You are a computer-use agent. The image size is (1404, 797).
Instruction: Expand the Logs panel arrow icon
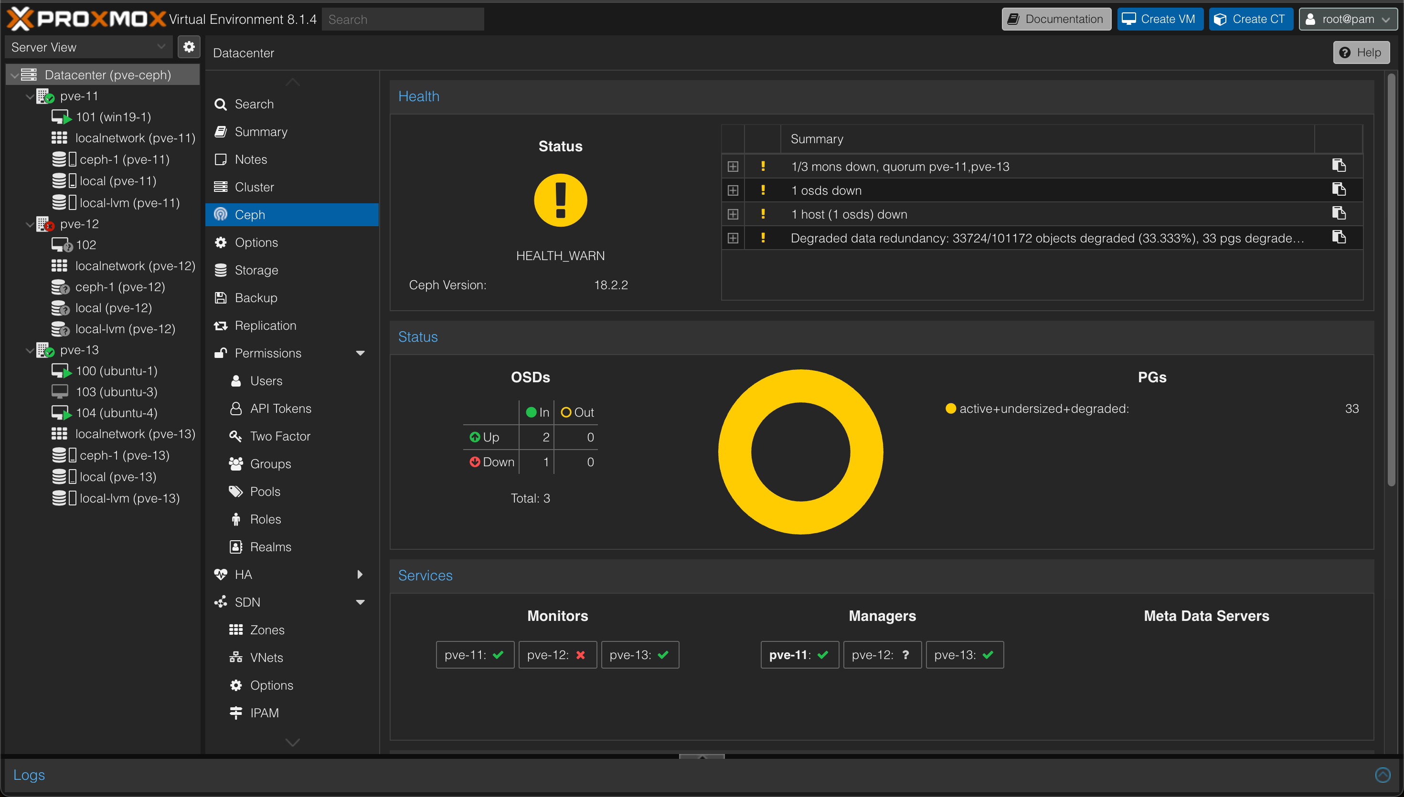(x=1383, y=775)
